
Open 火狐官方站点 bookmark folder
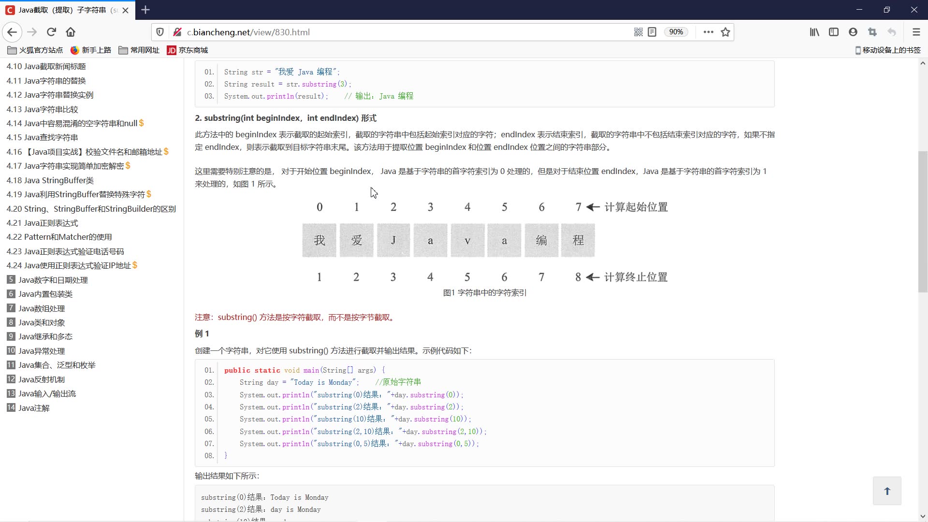pyautogui.click(x=35, y=50)
